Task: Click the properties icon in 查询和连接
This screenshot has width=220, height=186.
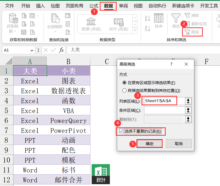Action: [68, 24]
